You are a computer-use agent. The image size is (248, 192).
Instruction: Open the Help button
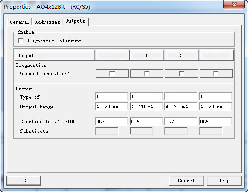[x=224, y=180]
